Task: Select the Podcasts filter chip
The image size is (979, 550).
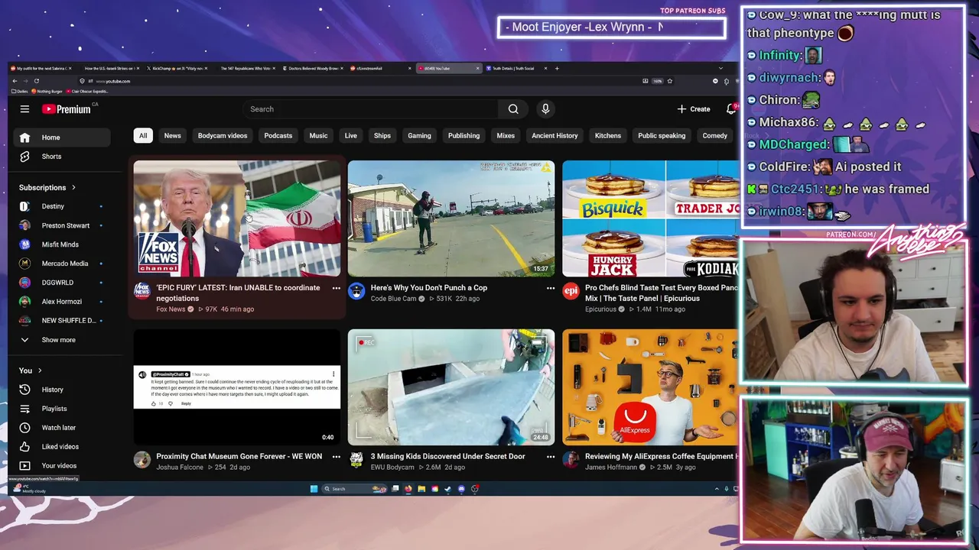Action: 278,136
